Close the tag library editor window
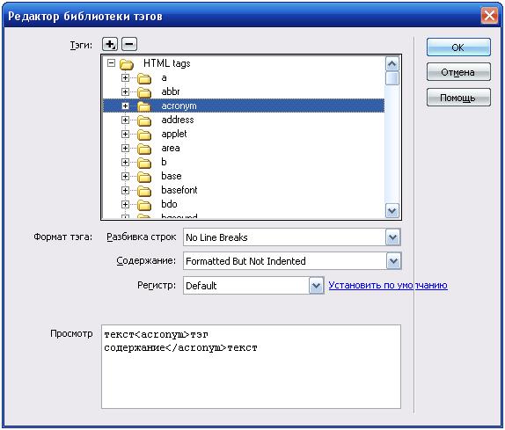The width and height of the screenshot is (505, 430). tap(489, 16)
